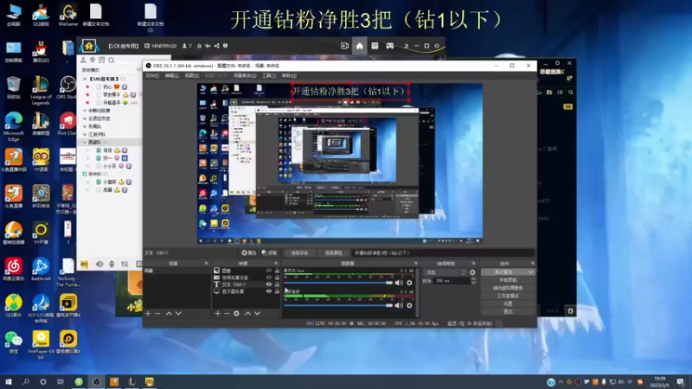Screen dimensions: 692x389
Task: Click 开始录制 to start recording
Action: (x=508, y=280)
